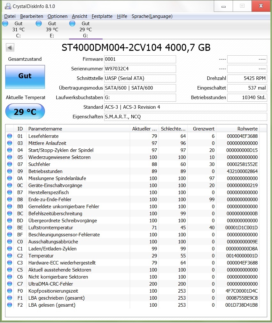The width and height of the screenshot is (272, 323).
Task: Click status icon of Befehlszeitüberschreitung row
Action: tap(10, 213)
